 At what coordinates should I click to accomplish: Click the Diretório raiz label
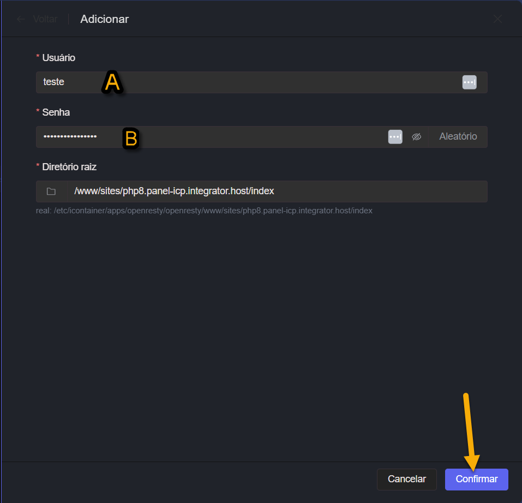pos(69,167)
